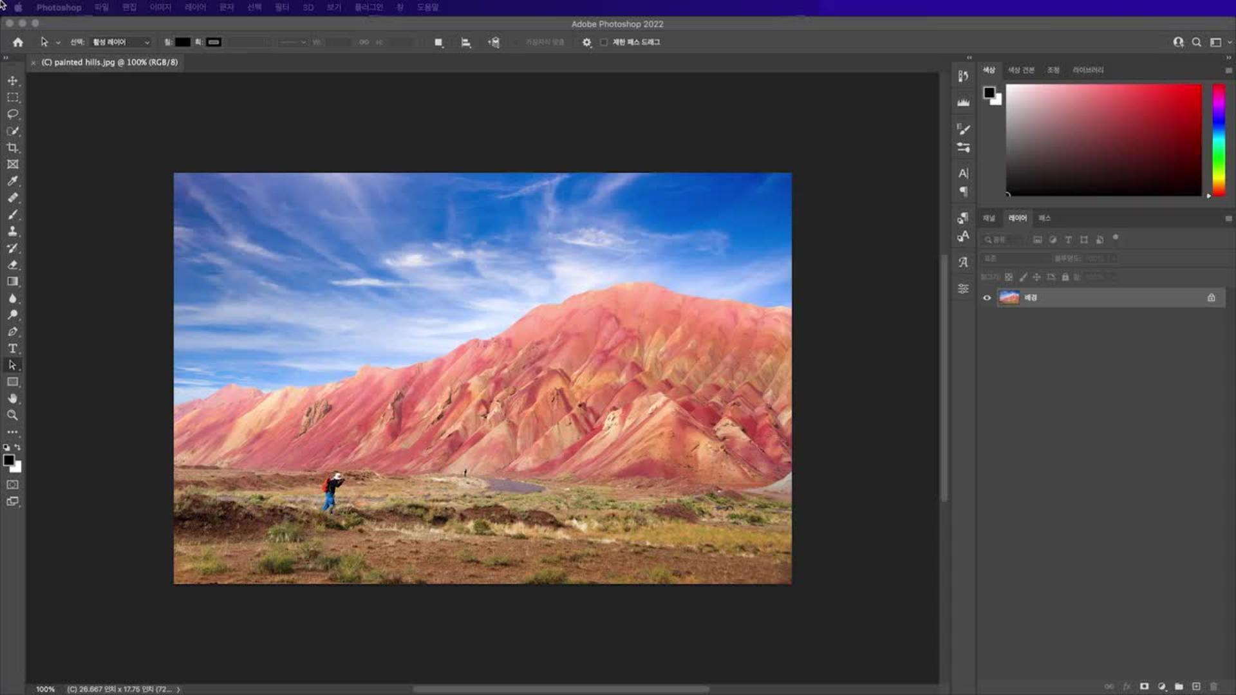Select the Hand tool
Screen dimensions: 1236x695
(12, 398)
